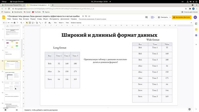Select slide 12 thumbnail in filmstrip
The width and height of the screenshot is (199, 112).
pyautogui.click(x=12, y=86)
